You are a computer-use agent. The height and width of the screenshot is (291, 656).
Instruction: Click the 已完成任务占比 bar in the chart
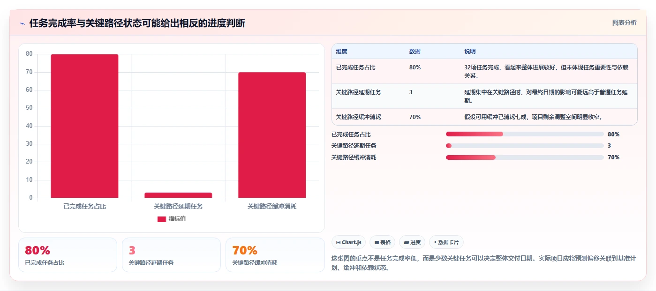84,126
